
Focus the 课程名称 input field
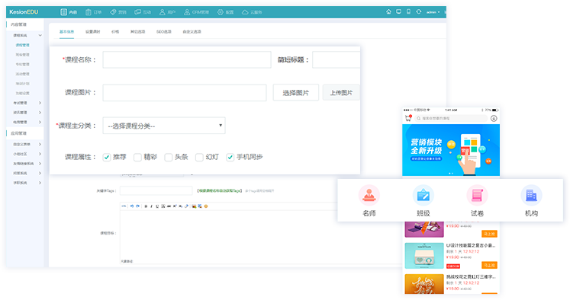click(x=187, y=59)
